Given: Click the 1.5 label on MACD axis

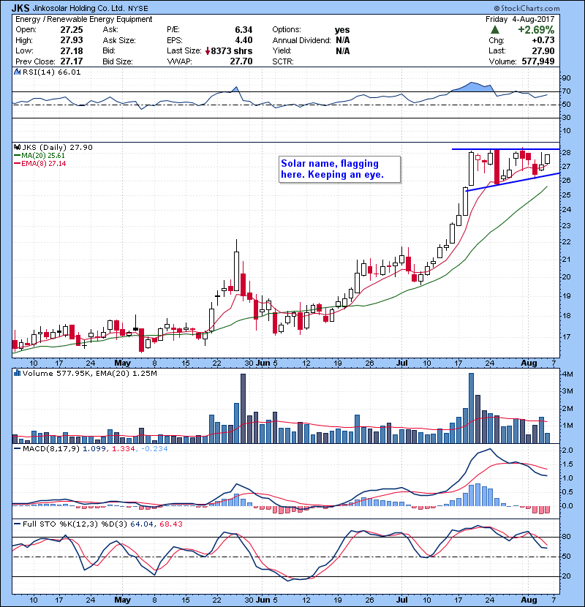Looking at the screenshot, I should click(x=567, y=464).
